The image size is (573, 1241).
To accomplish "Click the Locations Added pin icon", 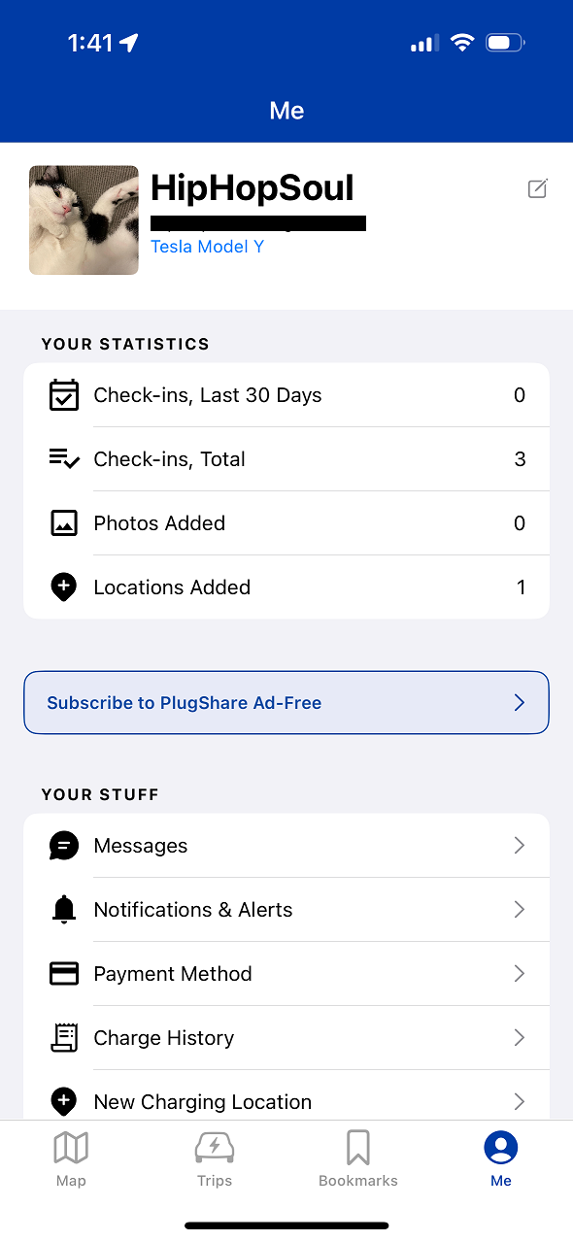I will (64, 587).
